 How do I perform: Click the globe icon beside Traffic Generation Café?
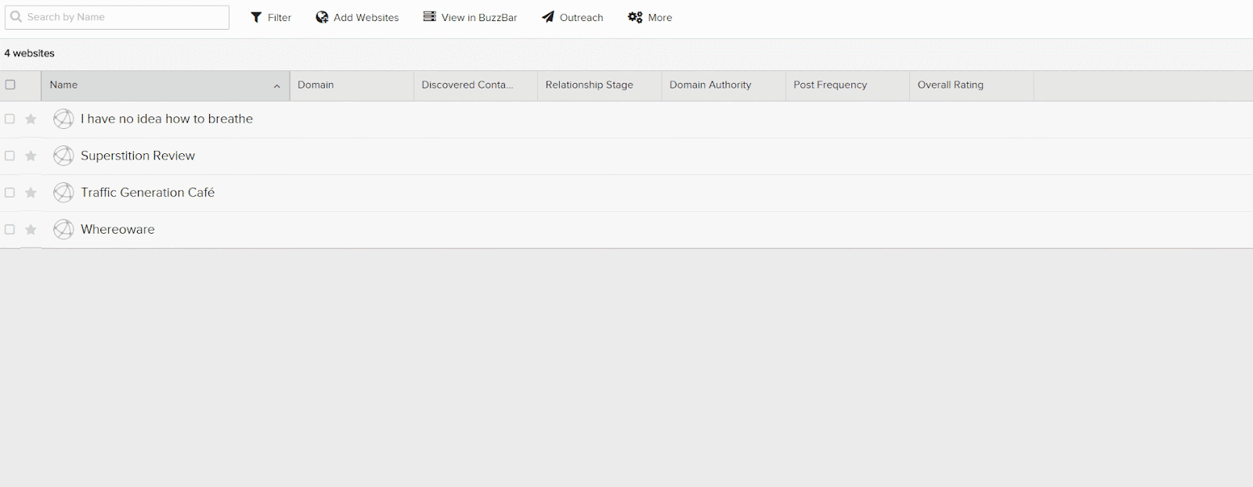[63, 192]
